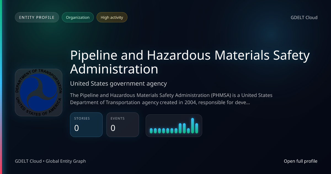Click the Pipeline and Hazardous Materials Safety Administration title
331x174 pixels.
[x=190, y=62]
